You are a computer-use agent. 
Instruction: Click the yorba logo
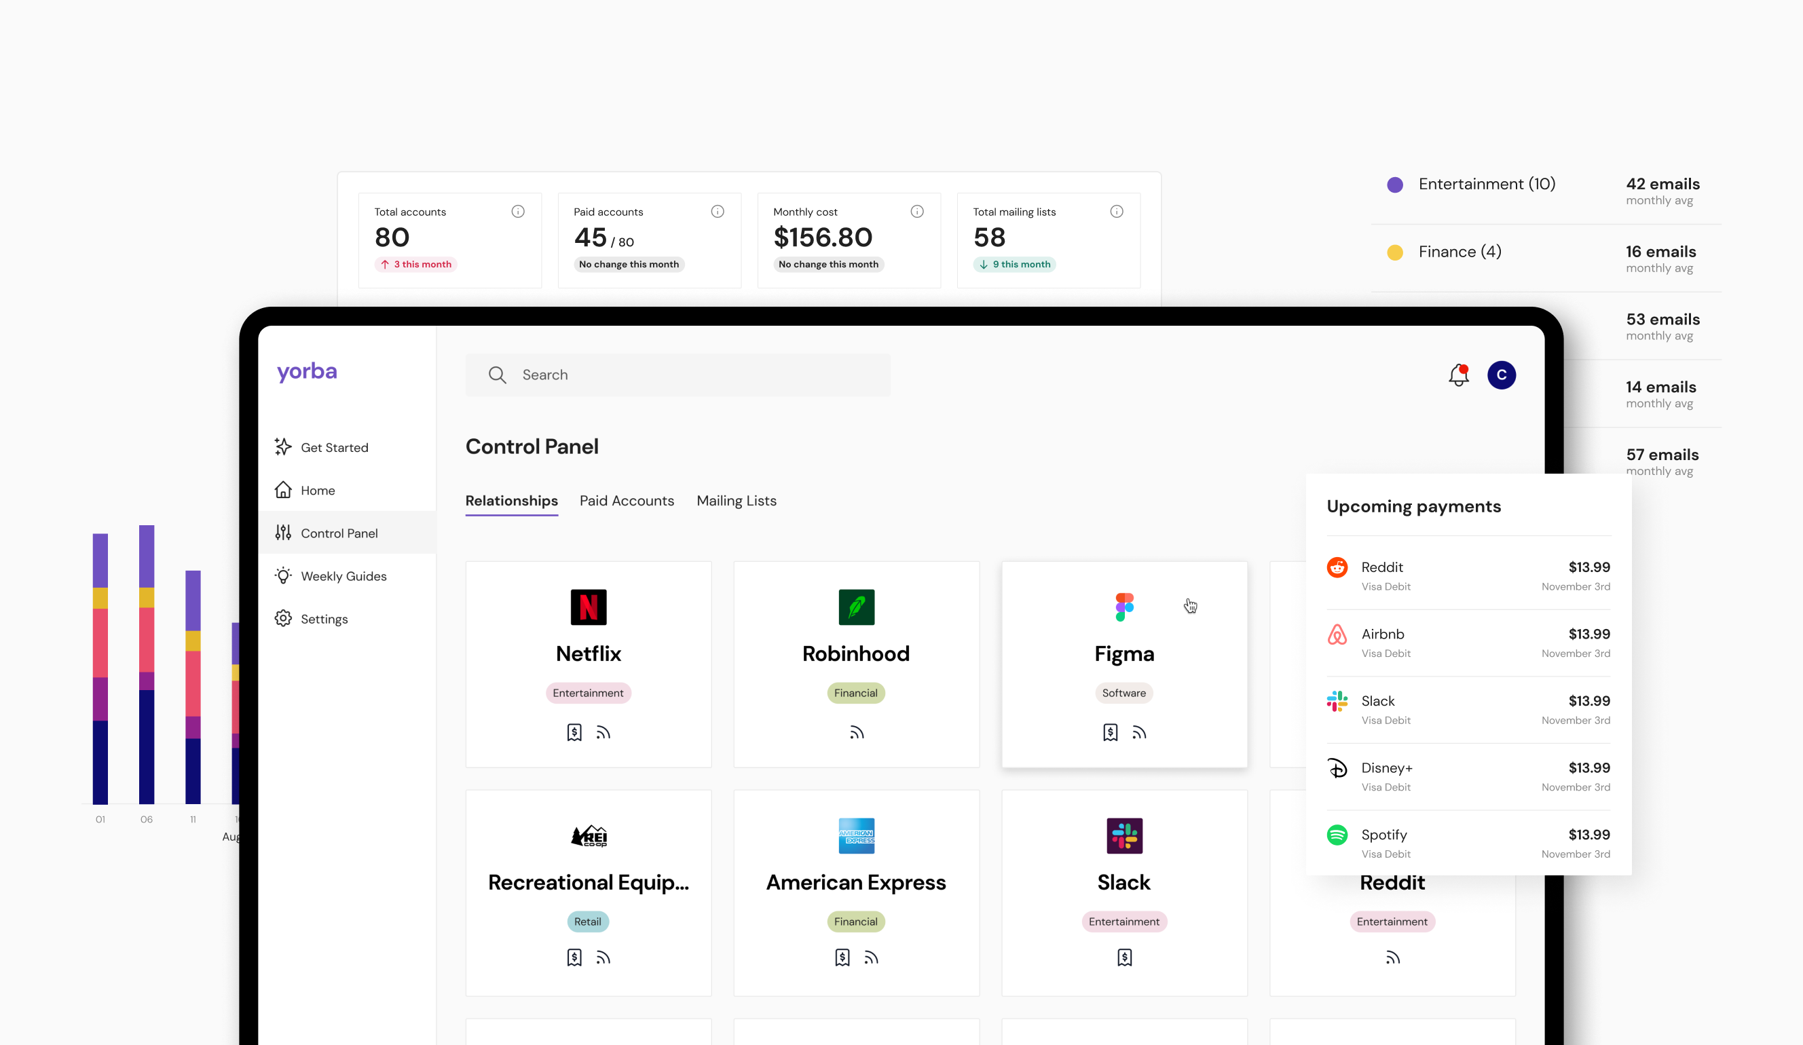[307, 372]
